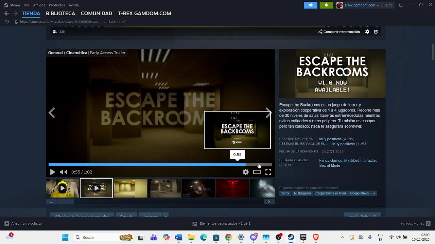Viewport: 435px width, 244px height.
Task: Open Windows Start menu
Action: (65, 238)
